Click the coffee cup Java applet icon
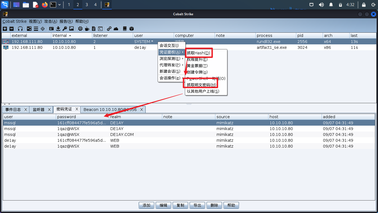The width and height of the screenshot is (378, 213). (87, 29)
